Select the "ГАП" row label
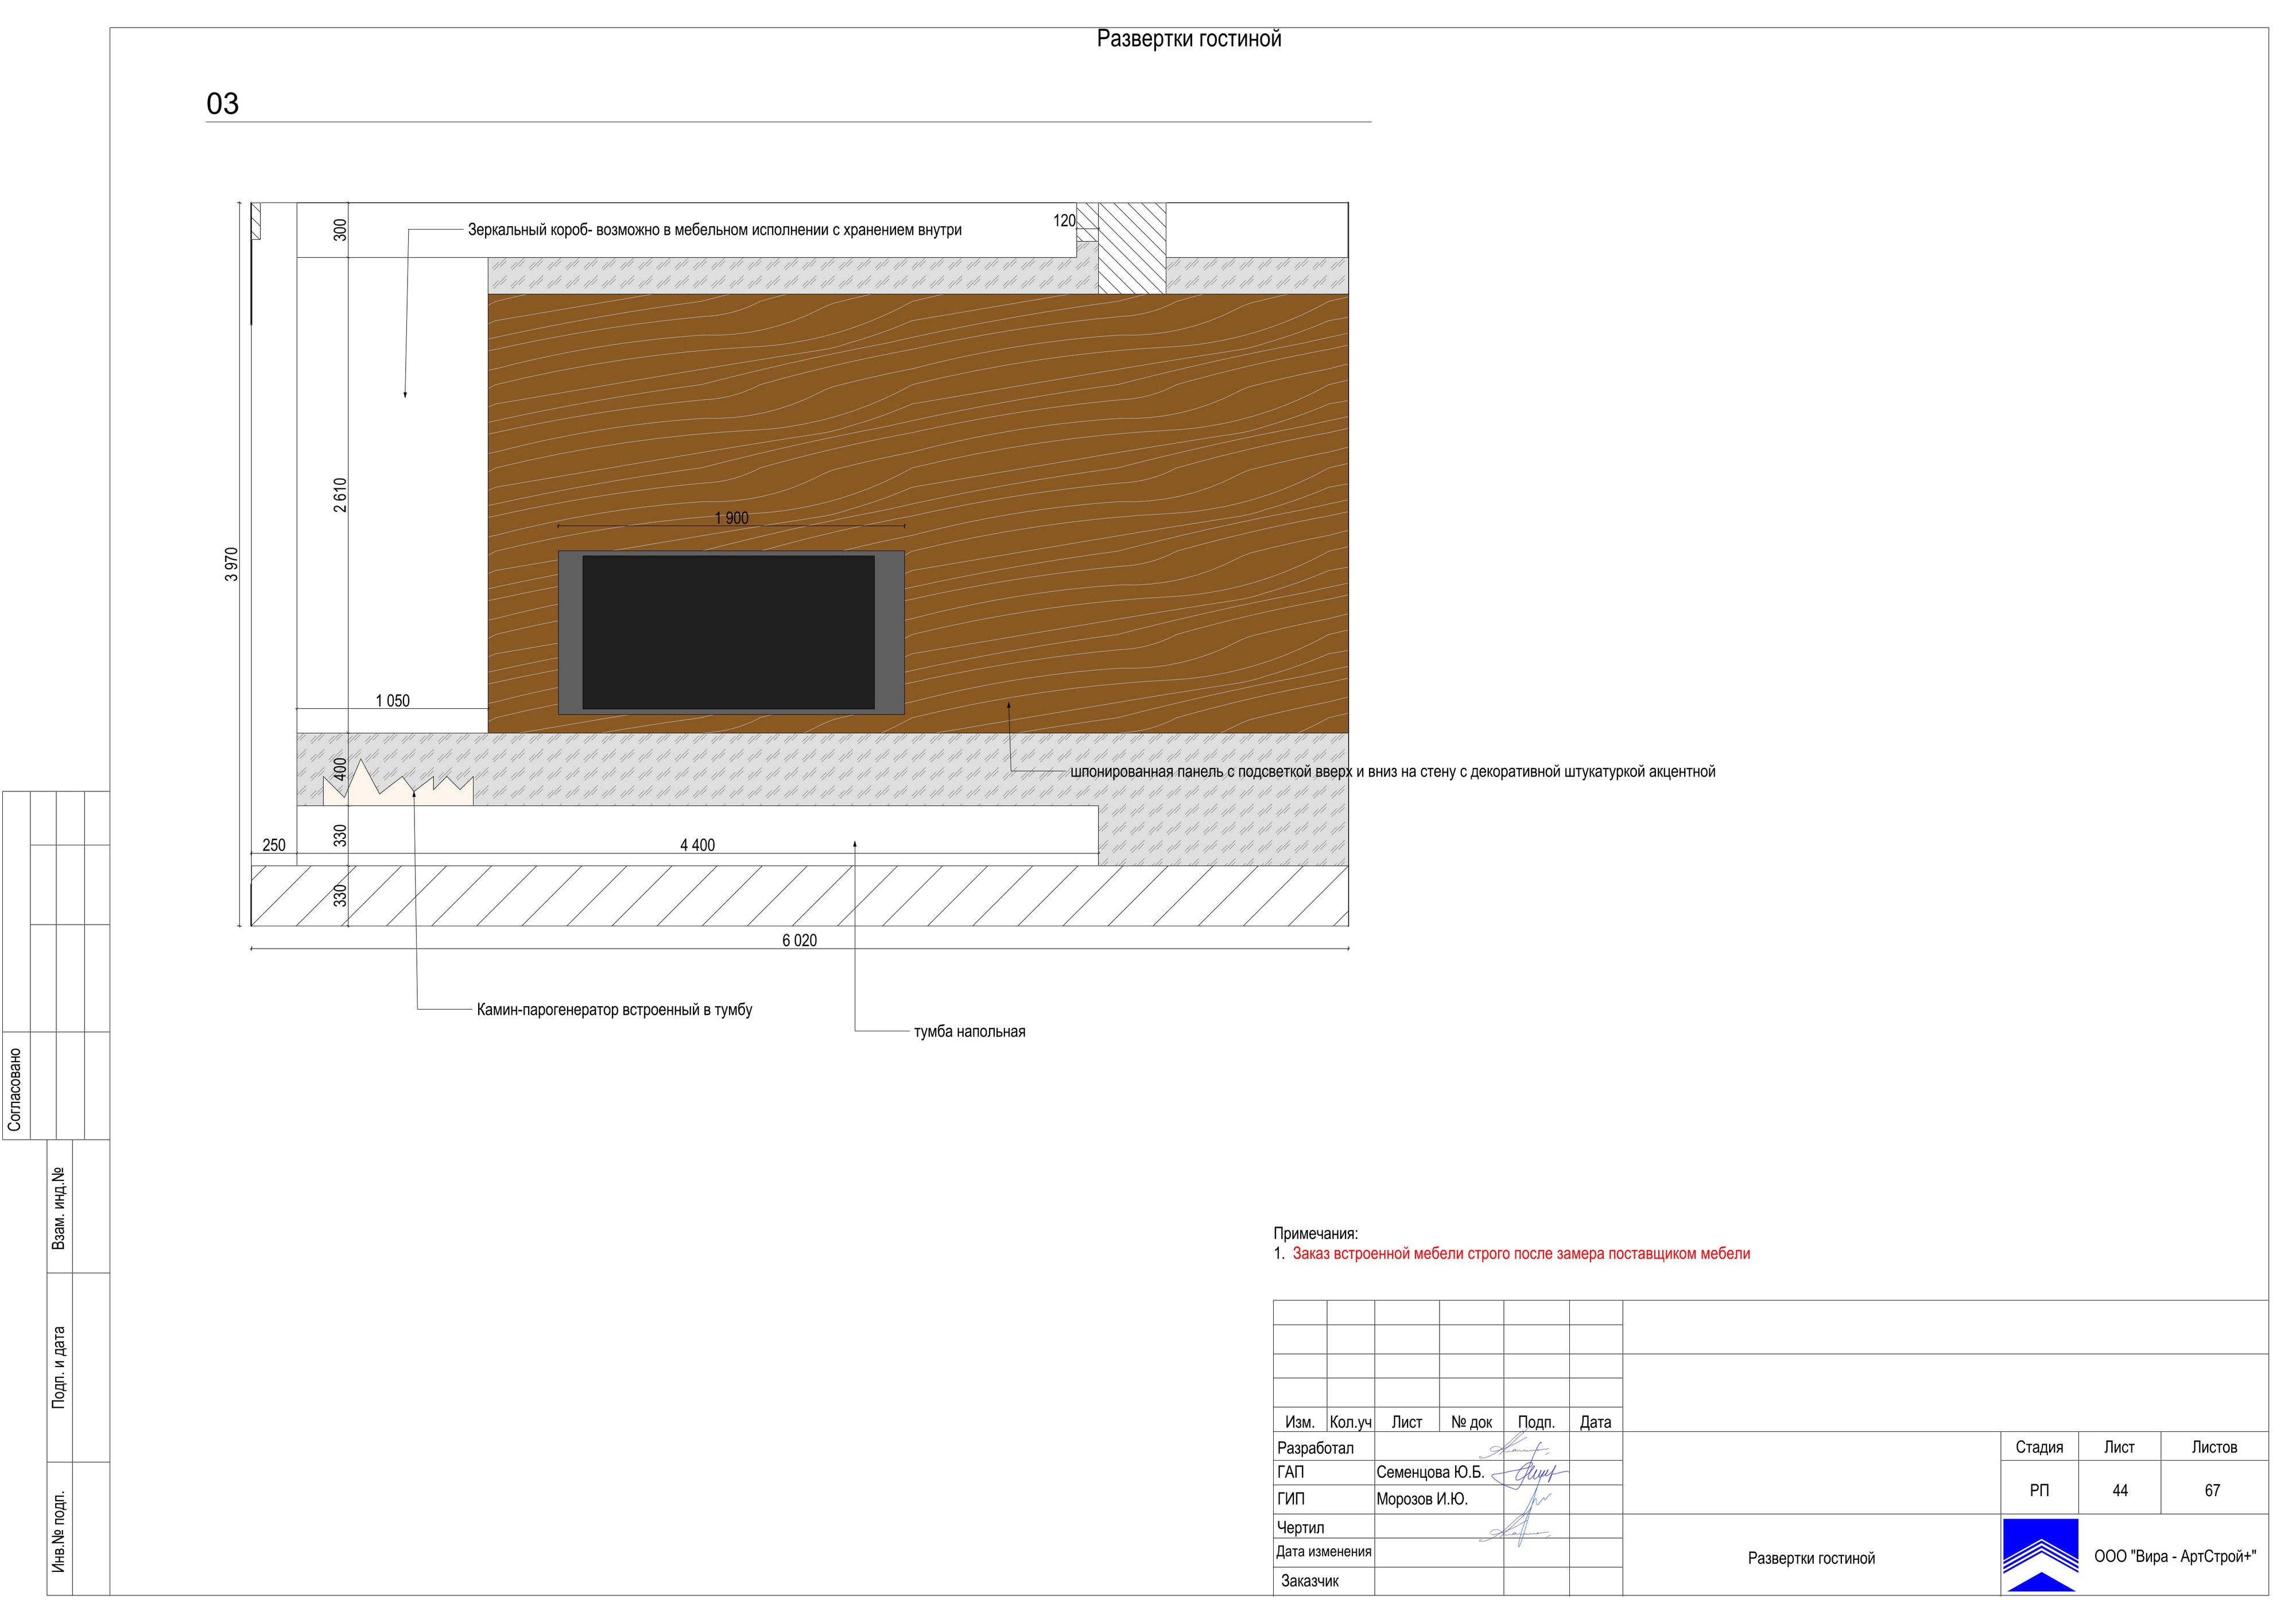The height and width of the screenshot is (1623, 2296). point(1290,1473)
